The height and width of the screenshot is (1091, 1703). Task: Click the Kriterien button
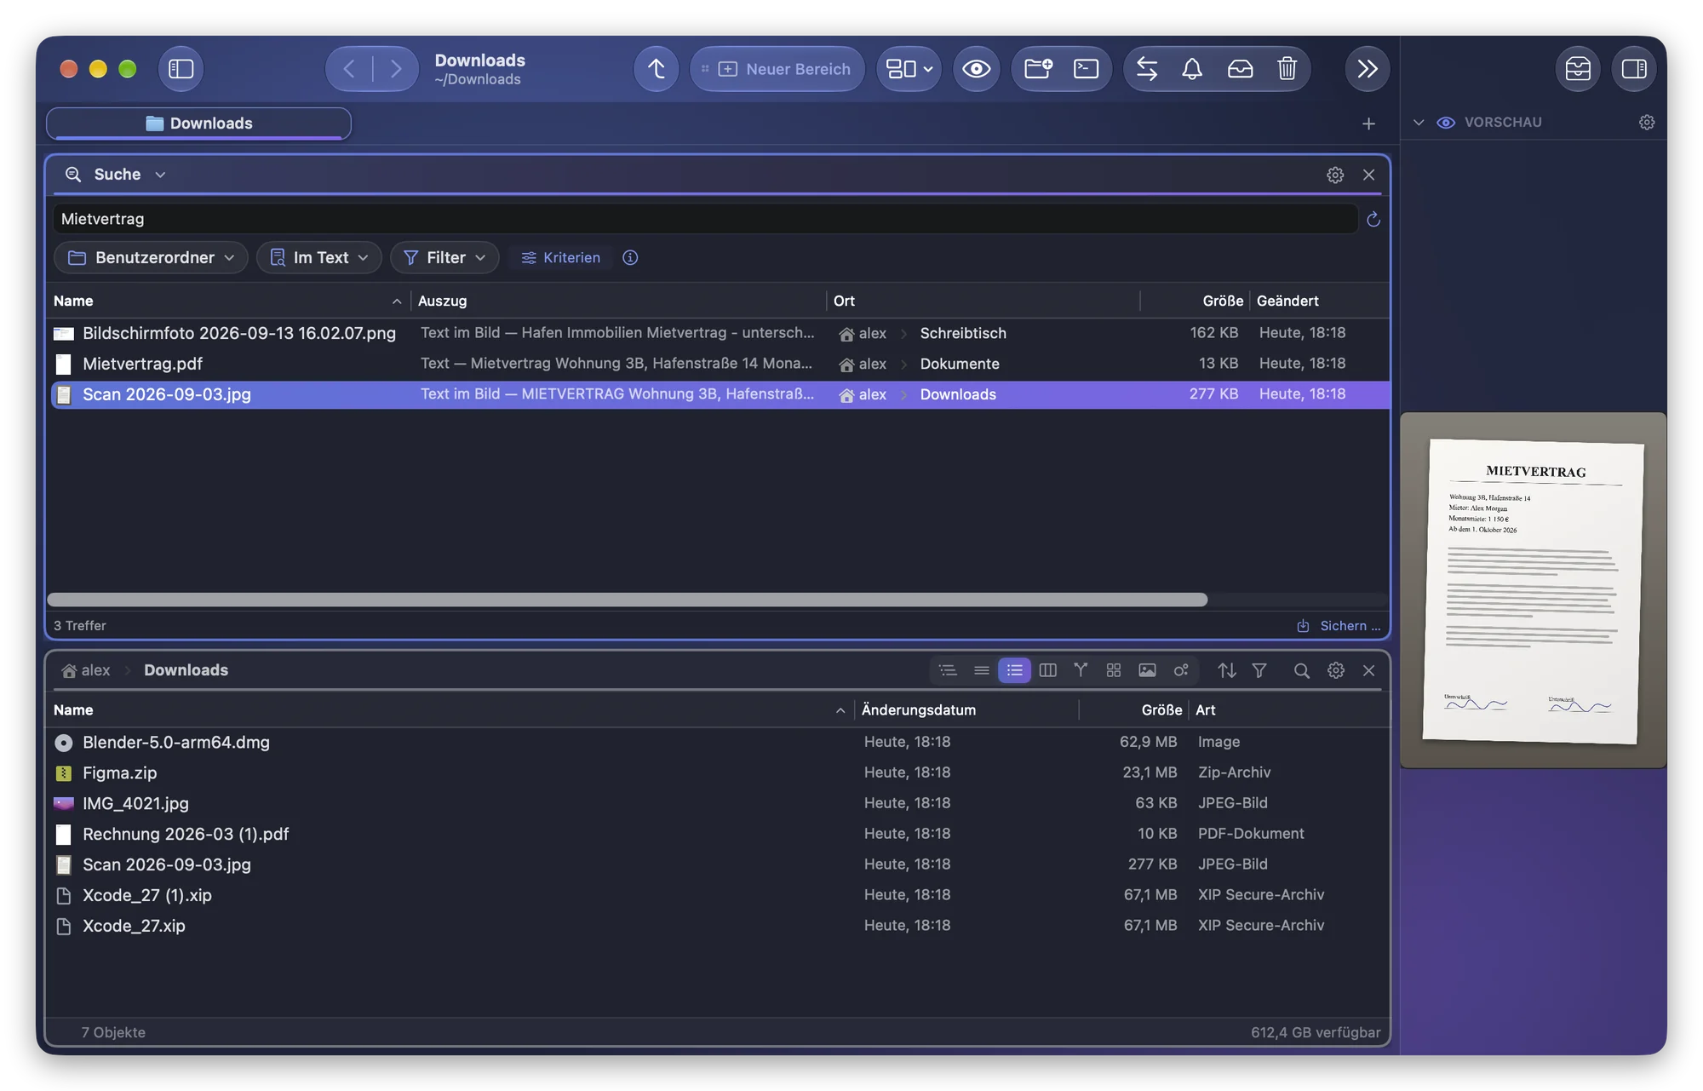coord(560,257)
